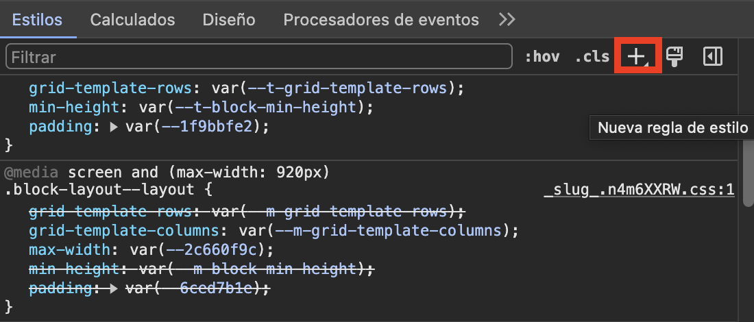
Task: Show more tabs with the double chevron
Action: (x=507, y=20)
